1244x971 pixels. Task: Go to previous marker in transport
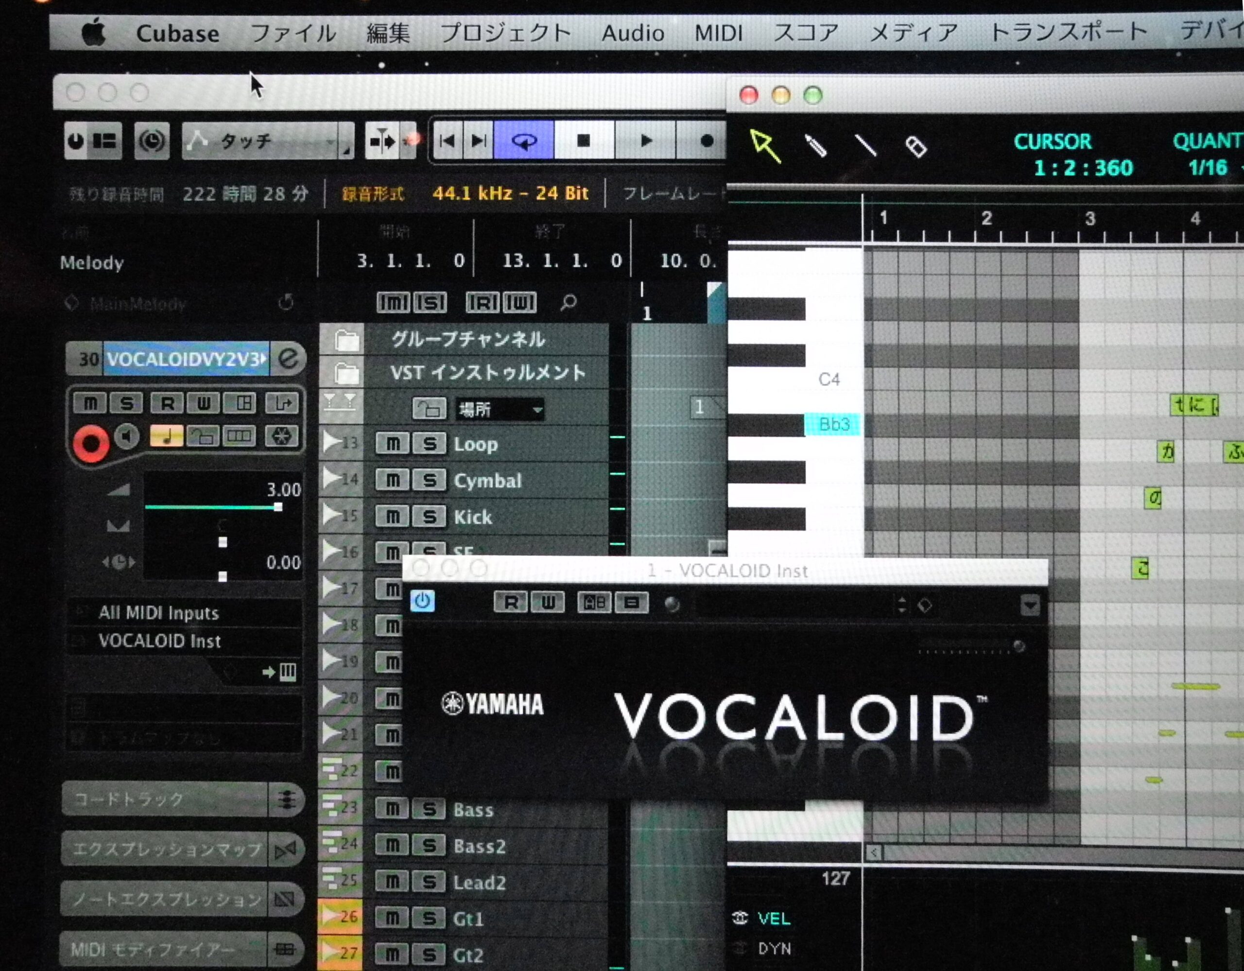(448, 140)
